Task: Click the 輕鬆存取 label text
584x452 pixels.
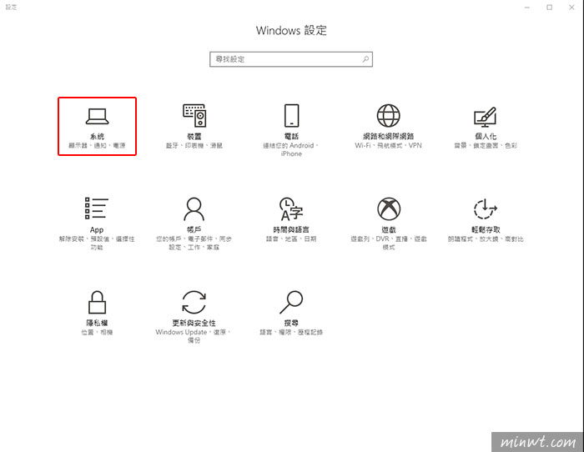Action: click(x=486, y=229)
